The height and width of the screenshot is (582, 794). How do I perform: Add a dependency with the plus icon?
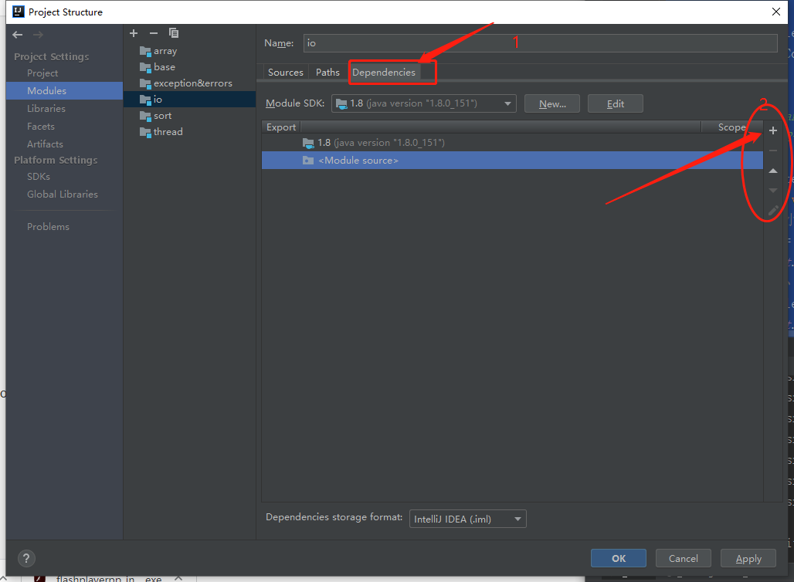point(772,130)
